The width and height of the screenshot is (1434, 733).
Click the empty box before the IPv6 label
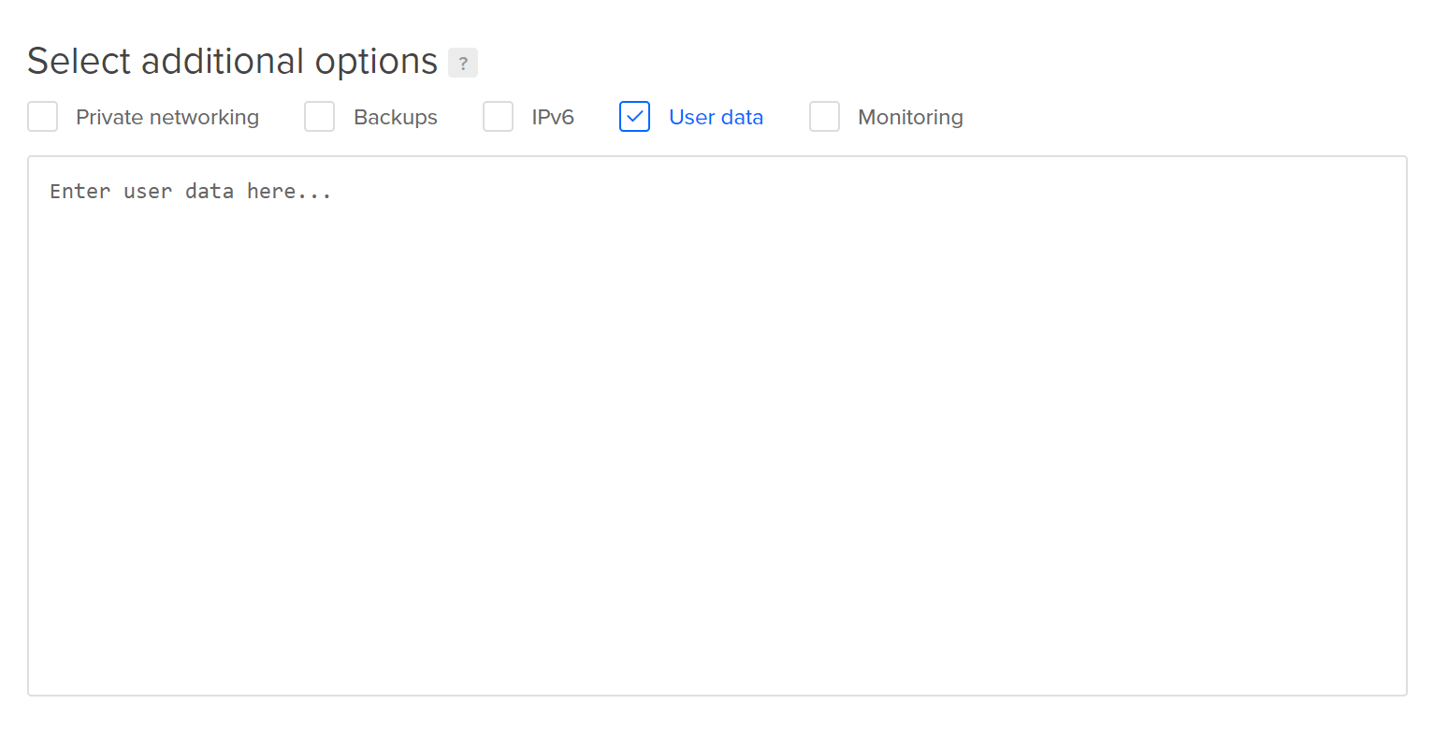pyautogui.click(x=499, y=117)
